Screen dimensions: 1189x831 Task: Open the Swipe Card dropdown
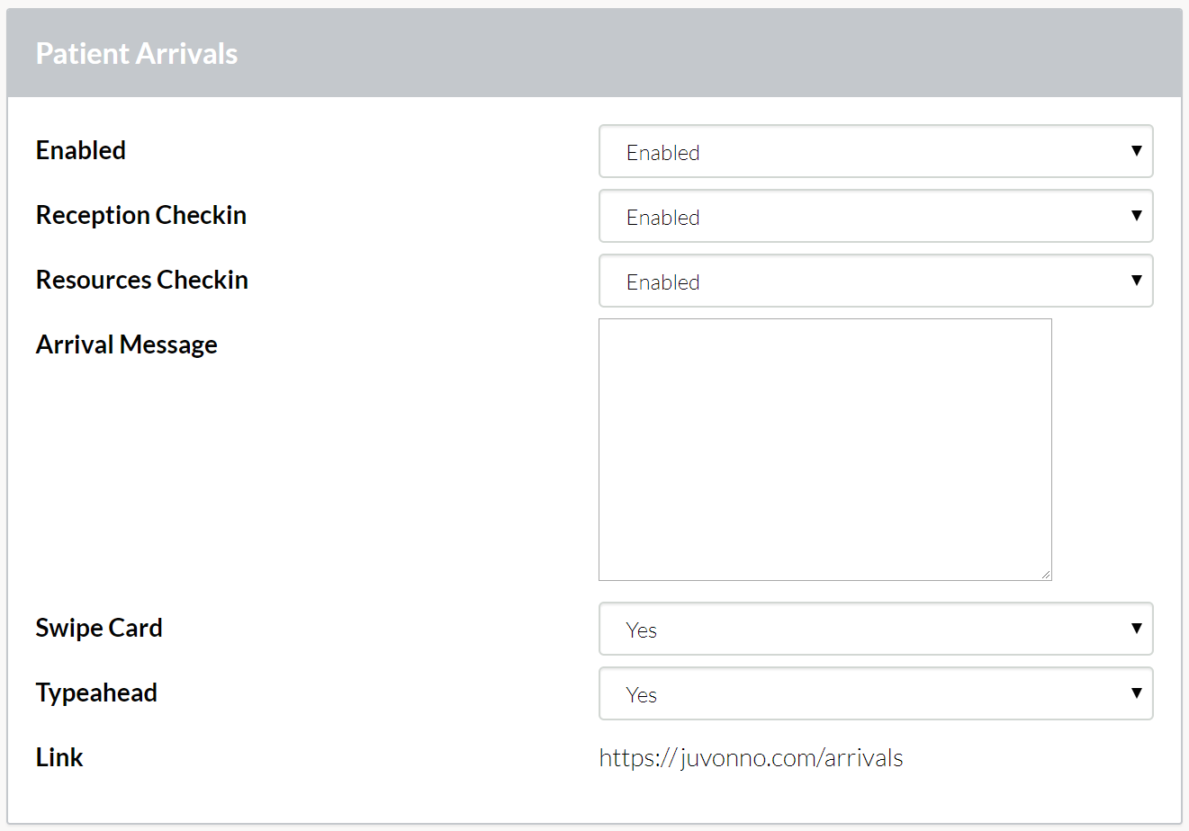click(x=876, y=629)
